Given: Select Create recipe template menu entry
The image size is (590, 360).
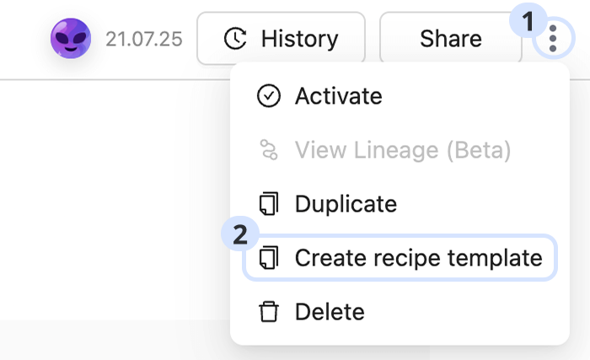Looking at the screenshot, I should point(418,258).
